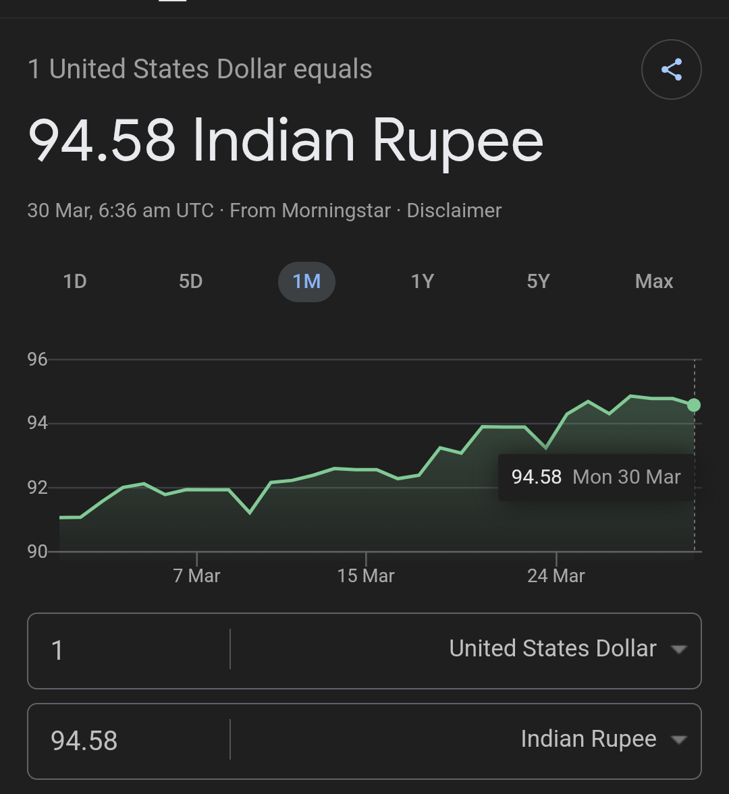
Task: Click the United States Dollar currency selector
Action: 553,649
